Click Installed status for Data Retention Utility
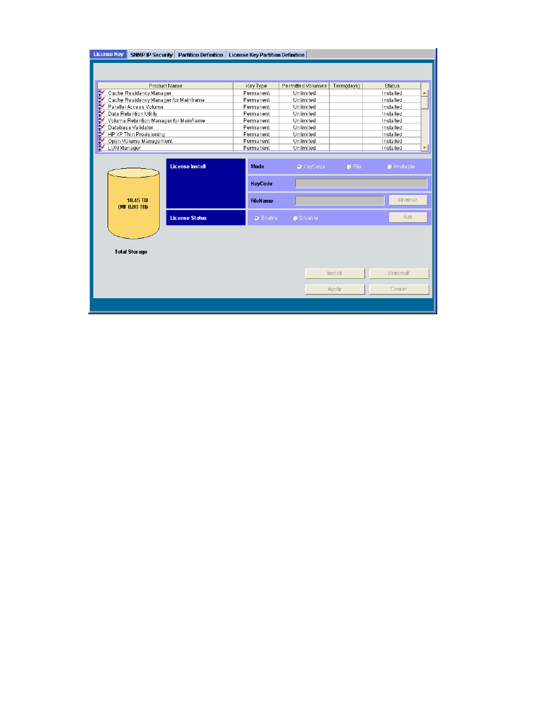This screenshot has height=707, width=546. tap(392, 114)
